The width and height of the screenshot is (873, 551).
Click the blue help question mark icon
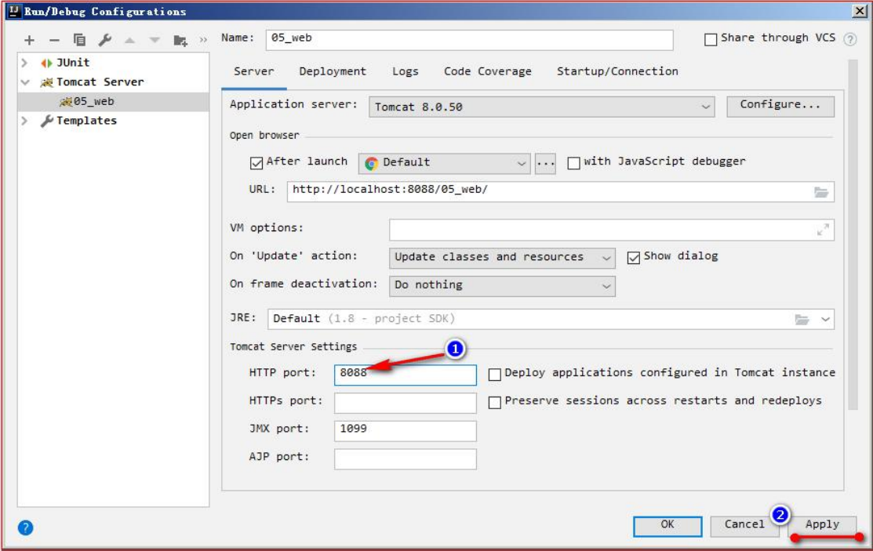(x=25, y=527)
